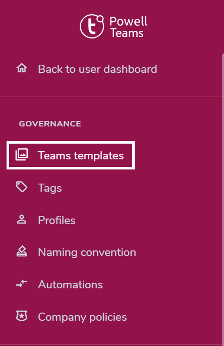Navigate to Automations
The width and height of the screenshot is (224, 346).
pos(71,285)
